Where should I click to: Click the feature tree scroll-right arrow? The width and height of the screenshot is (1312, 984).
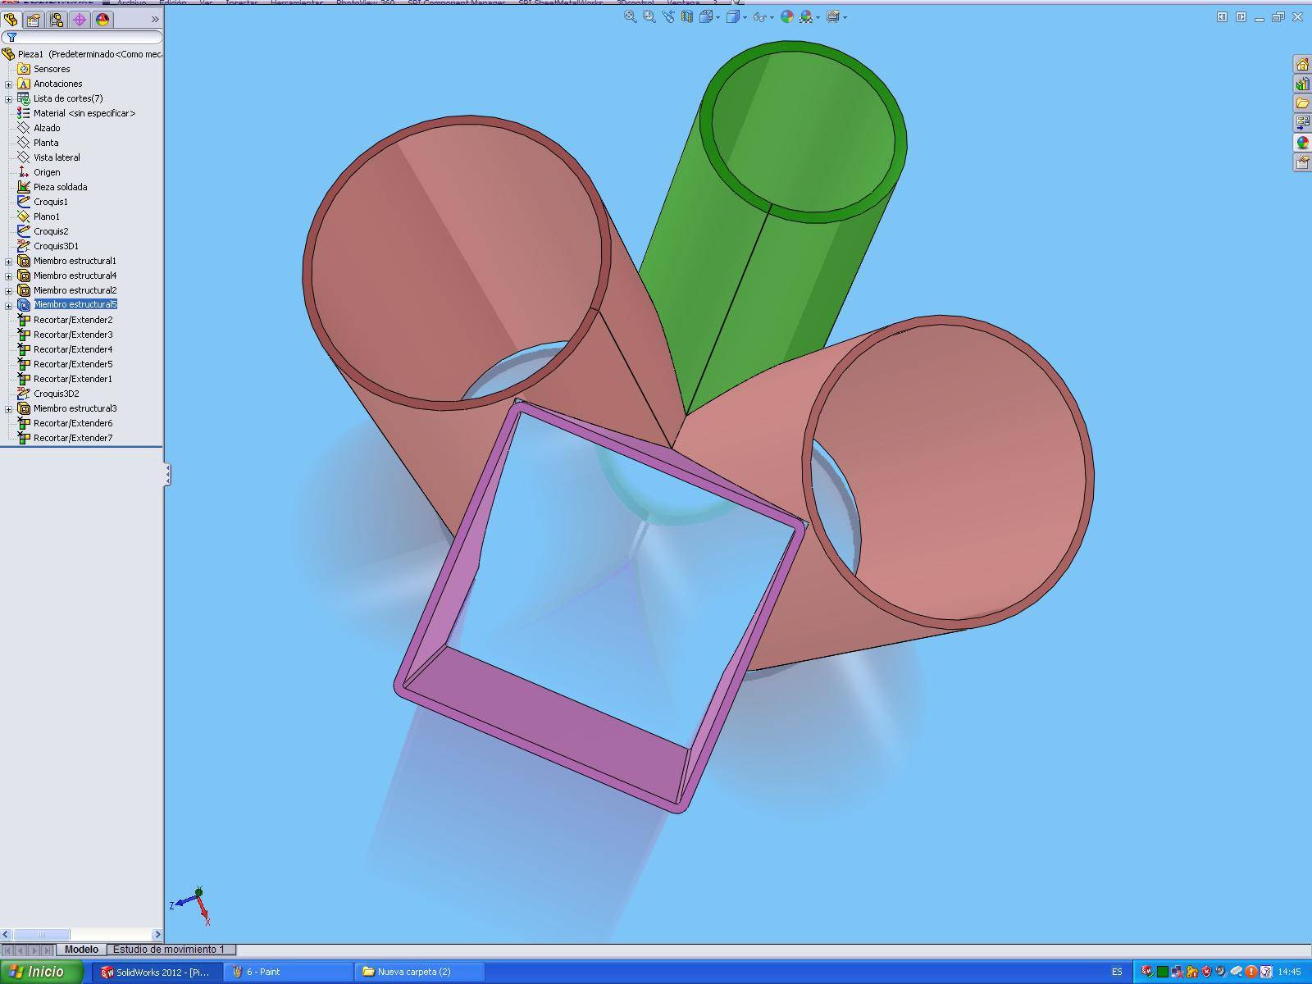point(157,934)
